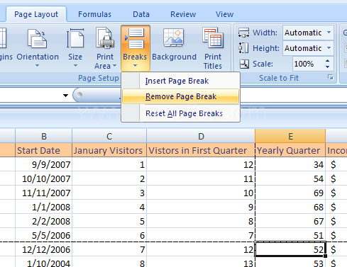Select column B header

tap(44, 136)
